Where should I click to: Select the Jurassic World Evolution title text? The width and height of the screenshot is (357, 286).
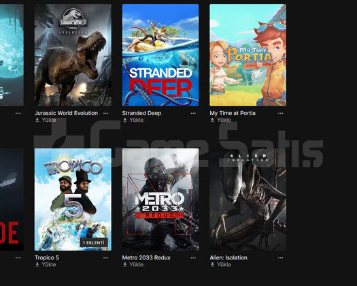(66, 113)
